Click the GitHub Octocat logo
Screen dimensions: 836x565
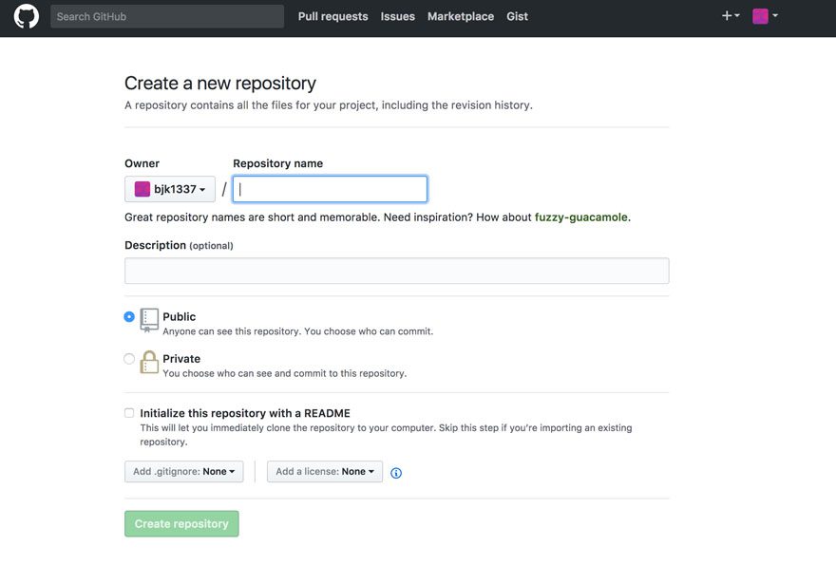pyautogui.click(x=26, y=16)
